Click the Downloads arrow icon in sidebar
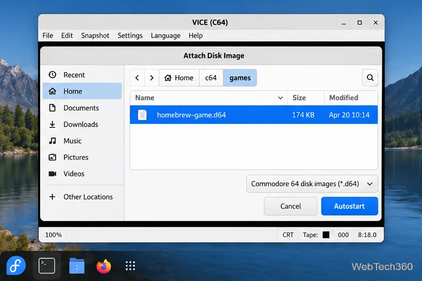Image resolution: width=422 pixels, height=281 pixels. pyautogui.click(x=52, y=125)
